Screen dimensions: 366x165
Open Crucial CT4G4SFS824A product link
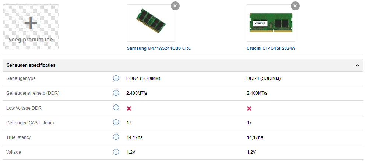pyautogui.click(x=271, y=48)
